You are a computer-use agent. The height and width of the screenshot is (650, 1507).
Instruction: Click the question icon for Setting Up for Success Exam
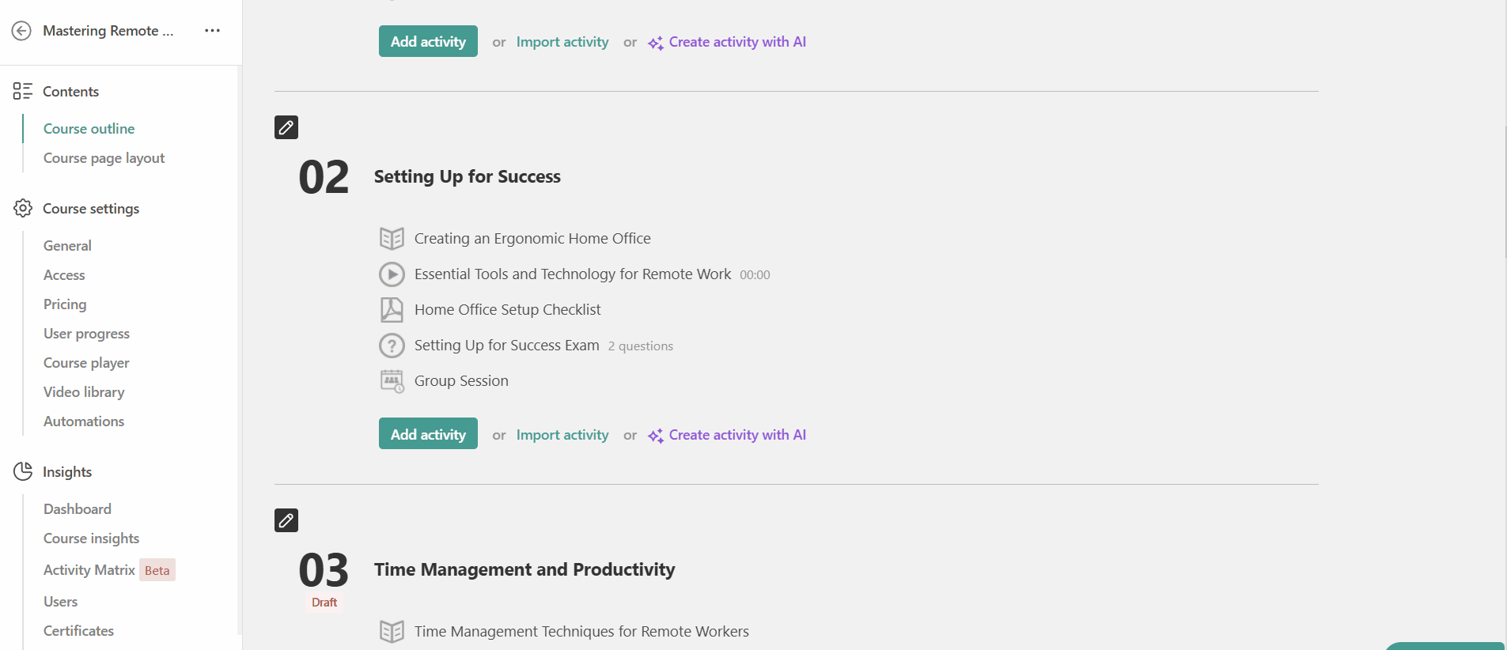392,345
